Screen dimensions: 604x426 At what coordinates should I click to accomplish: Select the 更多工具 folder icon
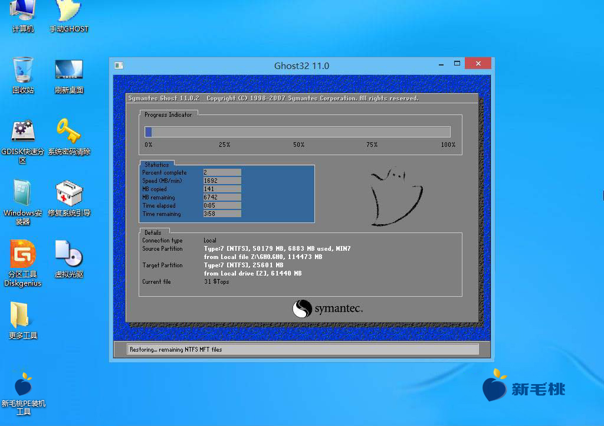(23, 320)
